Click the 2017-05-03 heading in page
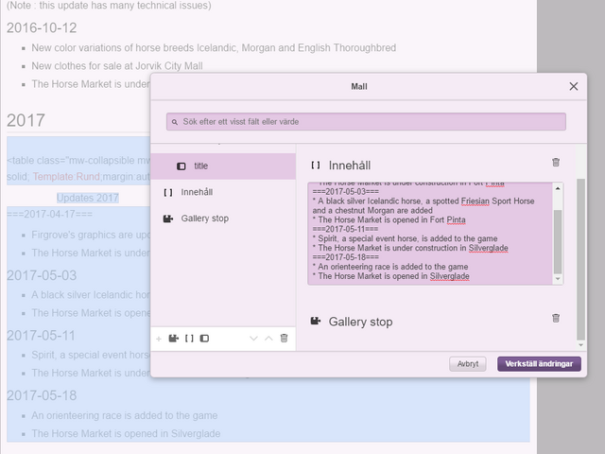This screenshot has width=605, height=454. click(x=42, y=275)
